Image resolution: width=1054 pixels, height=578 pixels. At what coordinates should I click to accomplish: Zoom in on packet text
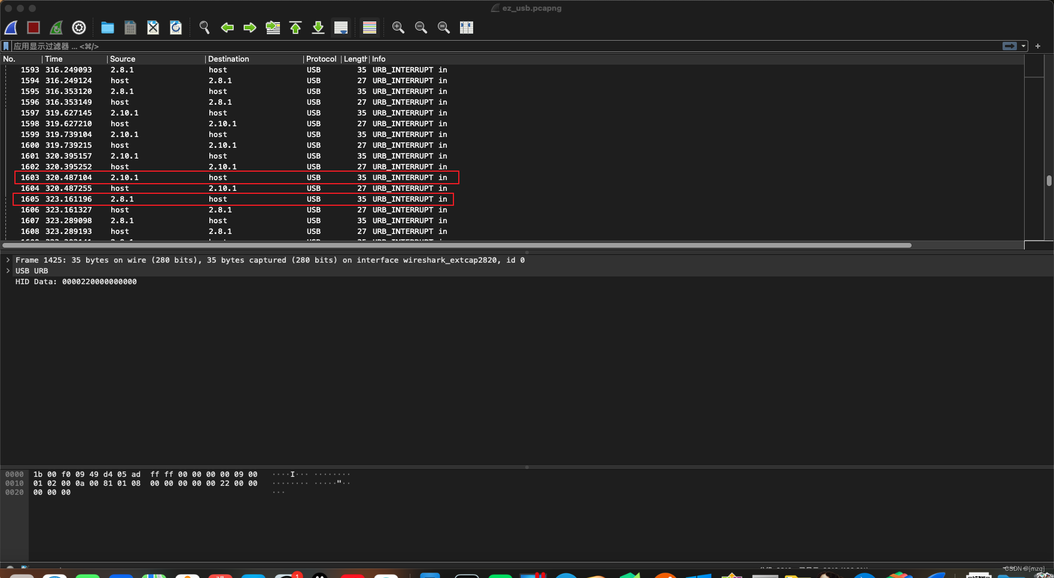398,28
